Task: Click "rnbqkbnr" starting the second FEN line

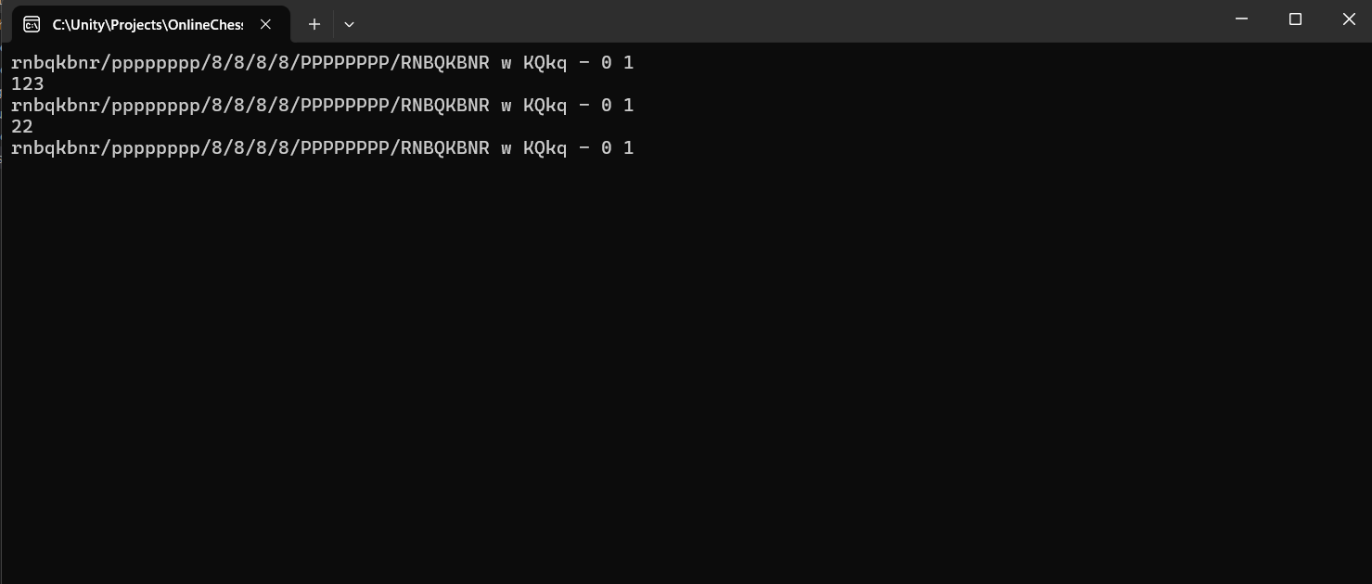Action: pos(55,106)
